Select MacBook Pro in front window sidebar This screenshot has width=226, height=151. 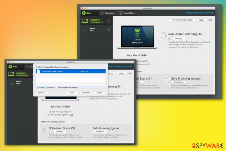(20, 74)
